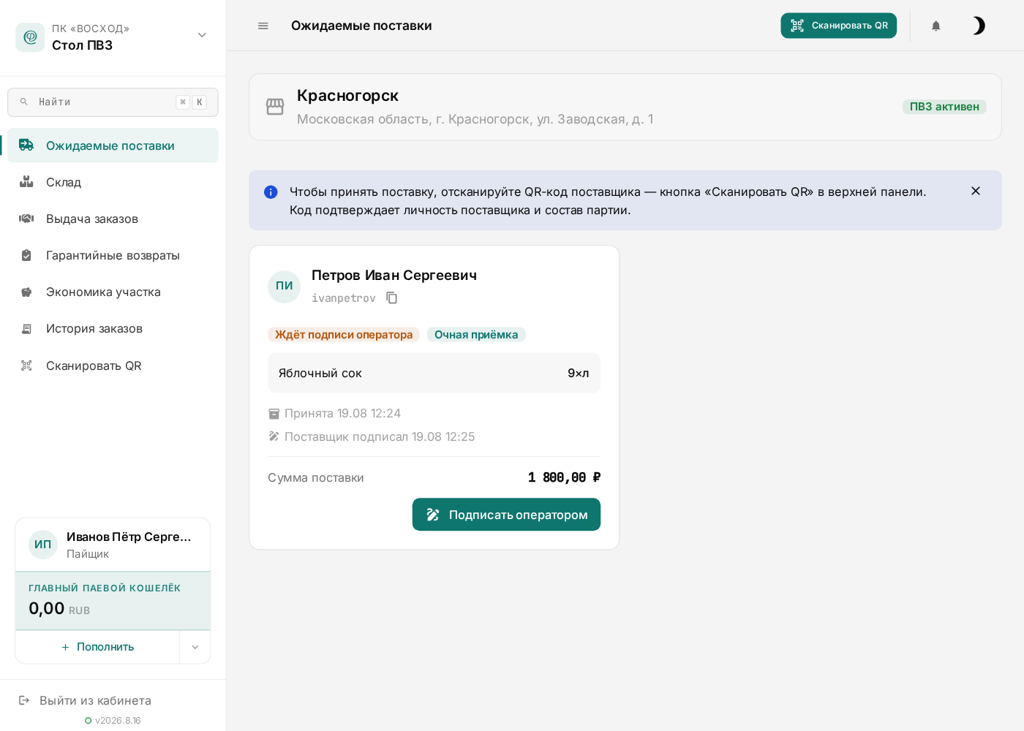Click the green status dot beside the version
Screen dimensions: 1024x731
pyautogui.click(x=89, y=721)
